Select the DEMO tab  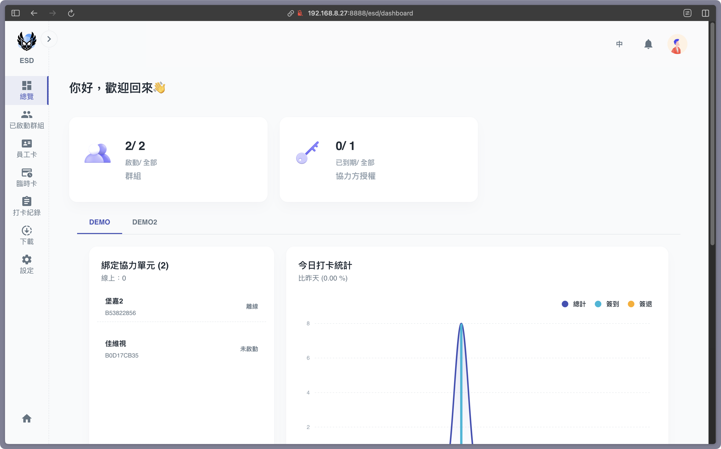(x=100, y=222)
